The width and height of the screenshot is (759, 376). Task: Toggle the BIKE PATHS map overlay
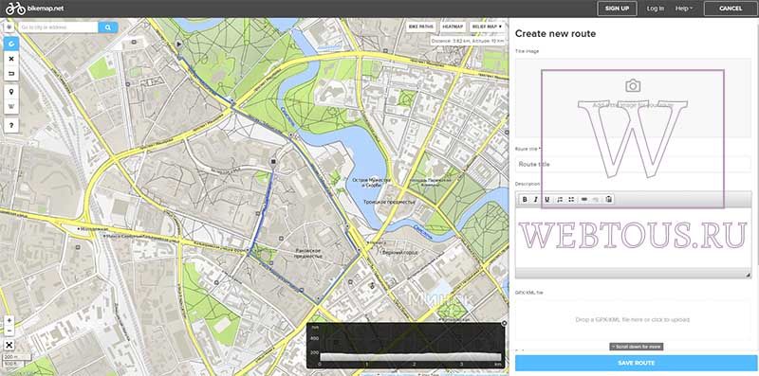420,27
